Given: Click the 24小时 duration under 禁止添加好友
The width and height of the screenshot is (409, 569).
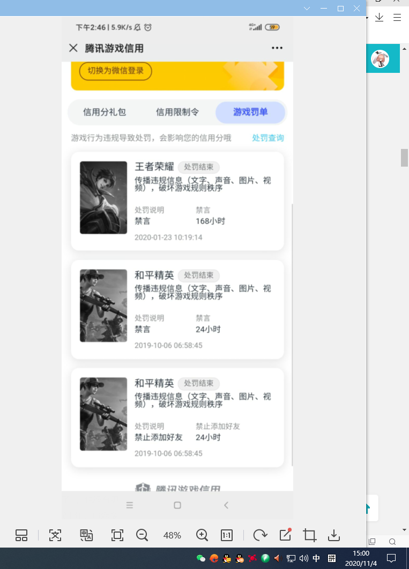Looking at the screenshot, I should [208, 437].
